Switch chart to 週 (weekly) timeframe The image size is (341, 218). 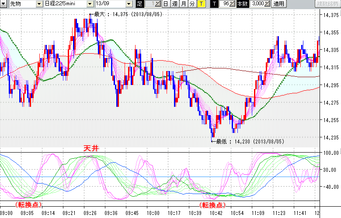tap(174, 4)
